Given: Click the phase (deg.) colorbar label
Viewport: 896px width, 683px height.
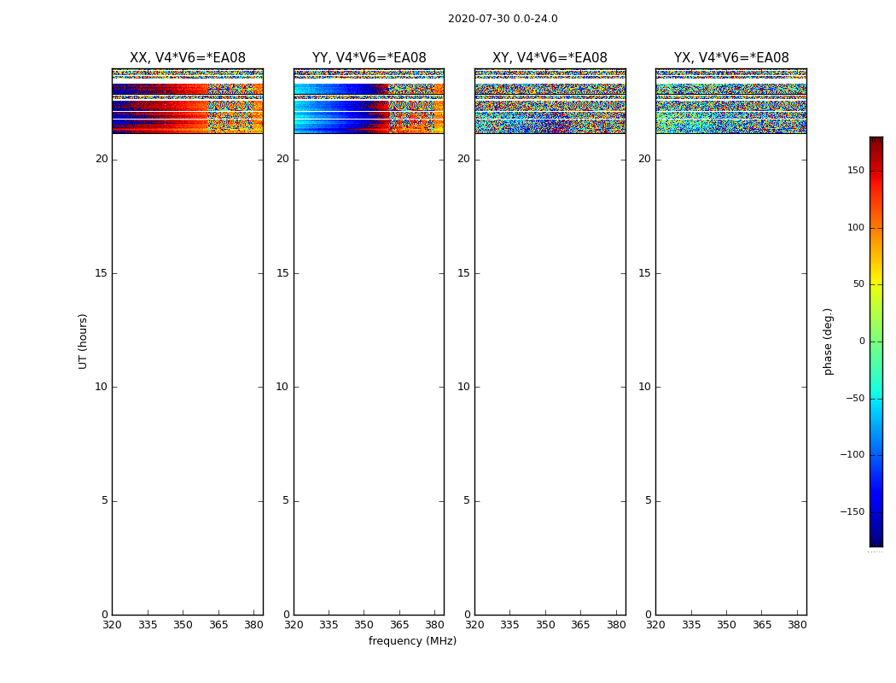Looking at the screenshot, I should tap(828, 341).
